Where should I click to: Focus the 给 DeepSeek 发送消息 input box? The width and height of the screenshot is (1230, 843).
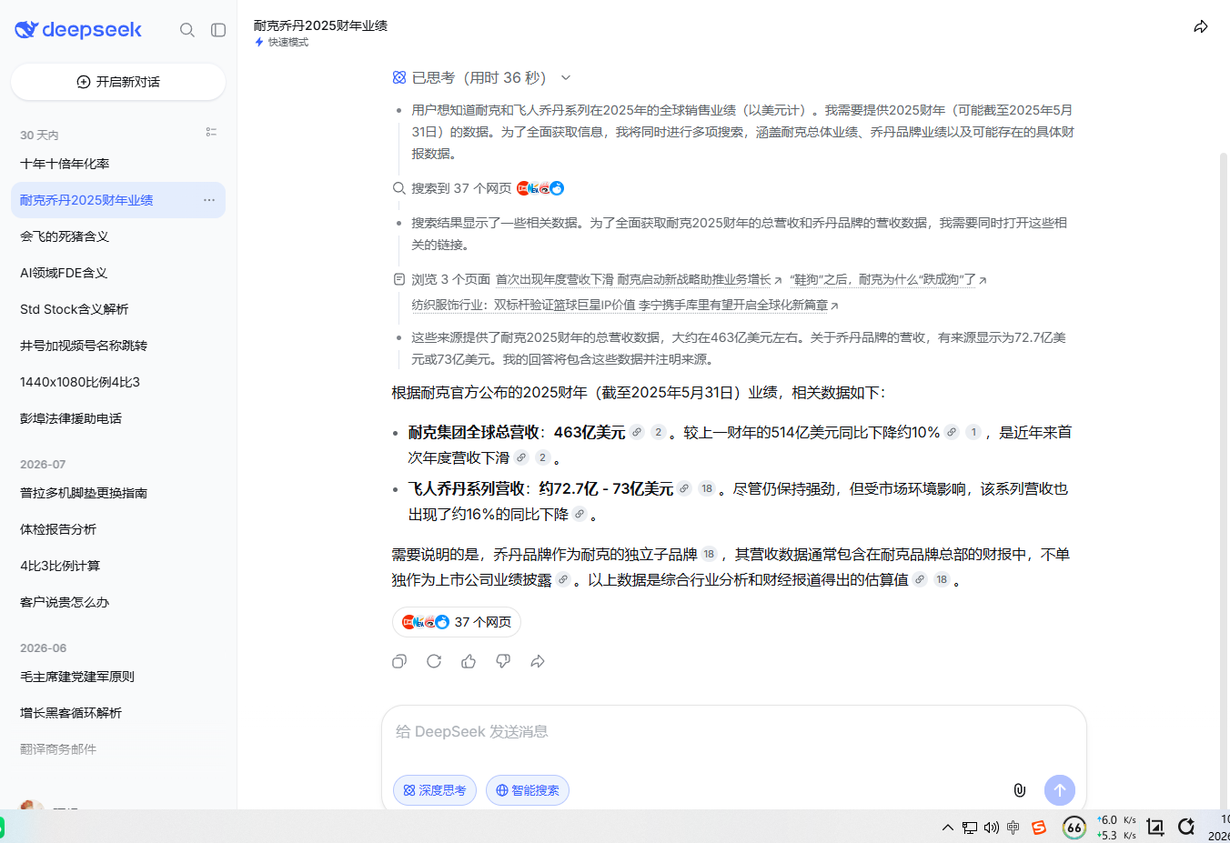point(734,732)
